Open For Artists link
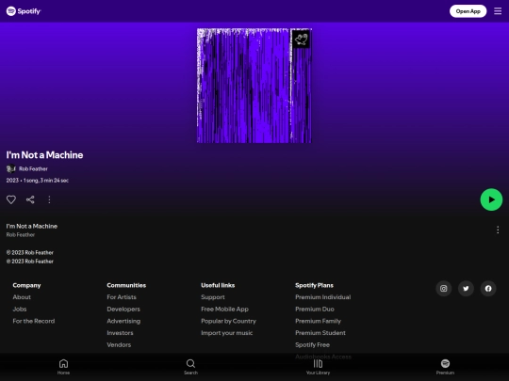 coord(122,297)
